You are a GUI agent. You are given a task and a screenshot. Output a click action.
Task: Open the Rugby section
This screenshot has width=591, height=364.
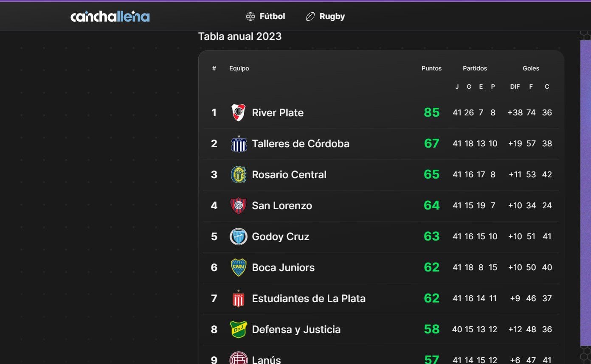point(326,17)
